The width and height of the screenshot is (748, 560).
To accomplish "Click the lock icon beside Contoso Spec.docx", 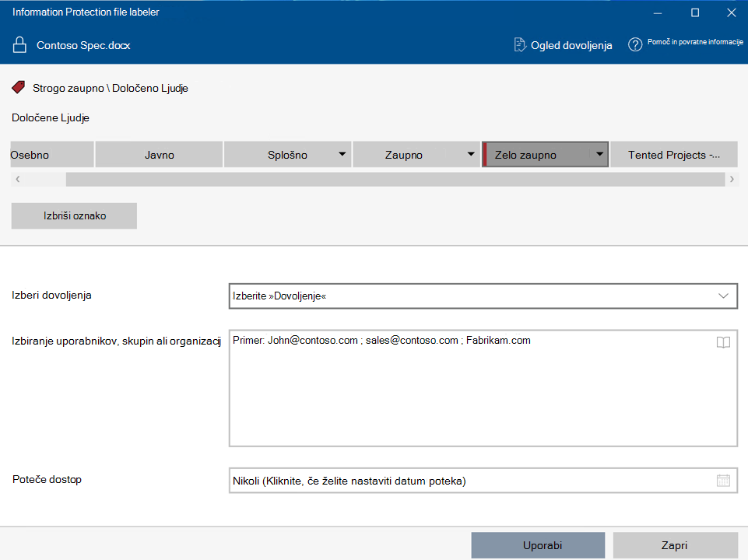I will coord(19,45).
